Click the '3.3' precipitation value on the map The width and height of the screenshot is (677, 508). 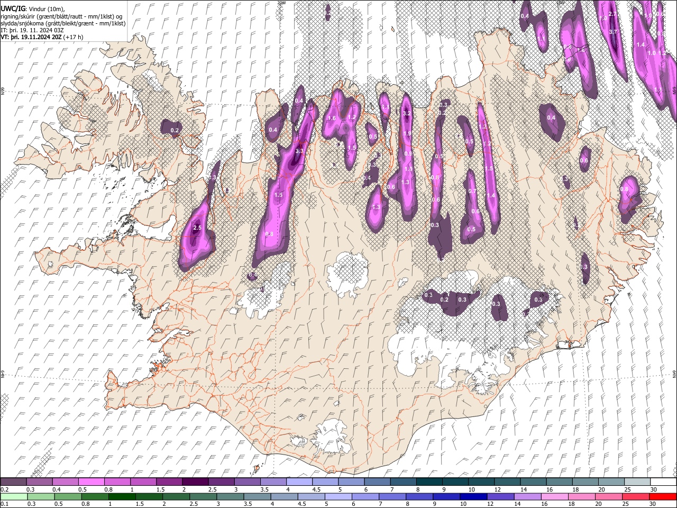pyautogui.click(x=299, y=151)
